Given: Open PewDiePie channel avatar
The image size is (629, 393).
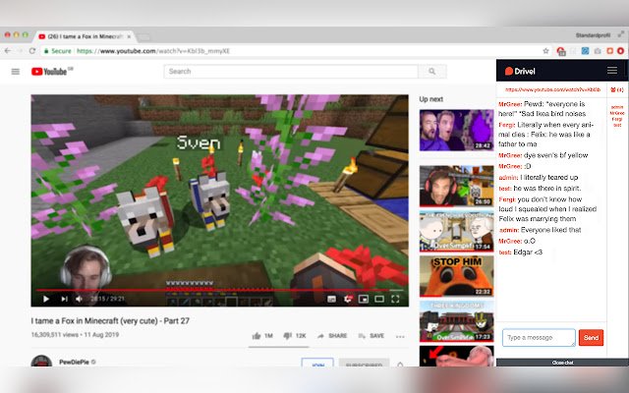Looking at the screenshot, I should coord(41,361).
